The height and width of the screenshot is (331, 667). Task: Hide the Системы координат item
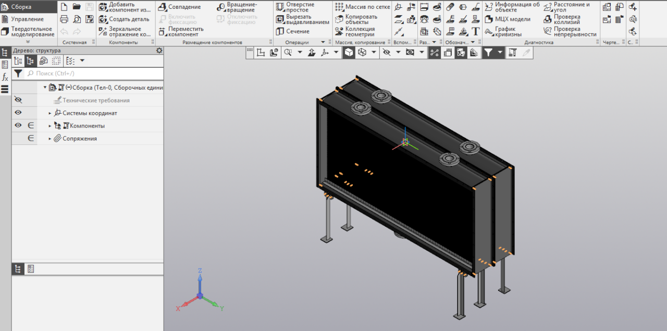click(x=18, y=113)
